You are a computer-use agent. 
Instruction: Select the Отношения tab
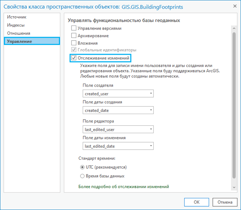[19, 33]
